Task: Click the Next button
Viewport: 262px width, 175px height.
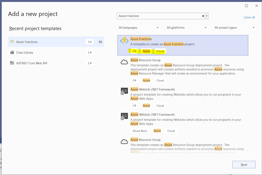Action: pos(244,165)
